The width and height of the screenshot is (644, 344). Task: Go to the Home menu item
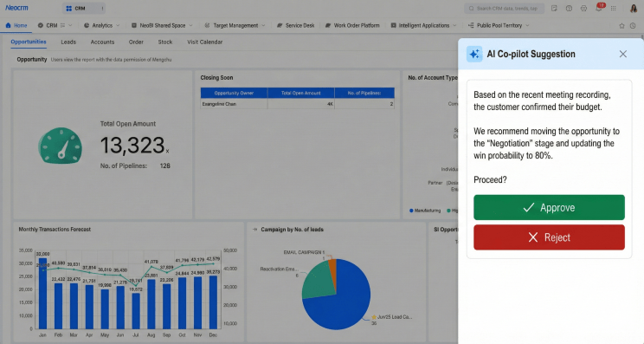(x=16, y=25)
